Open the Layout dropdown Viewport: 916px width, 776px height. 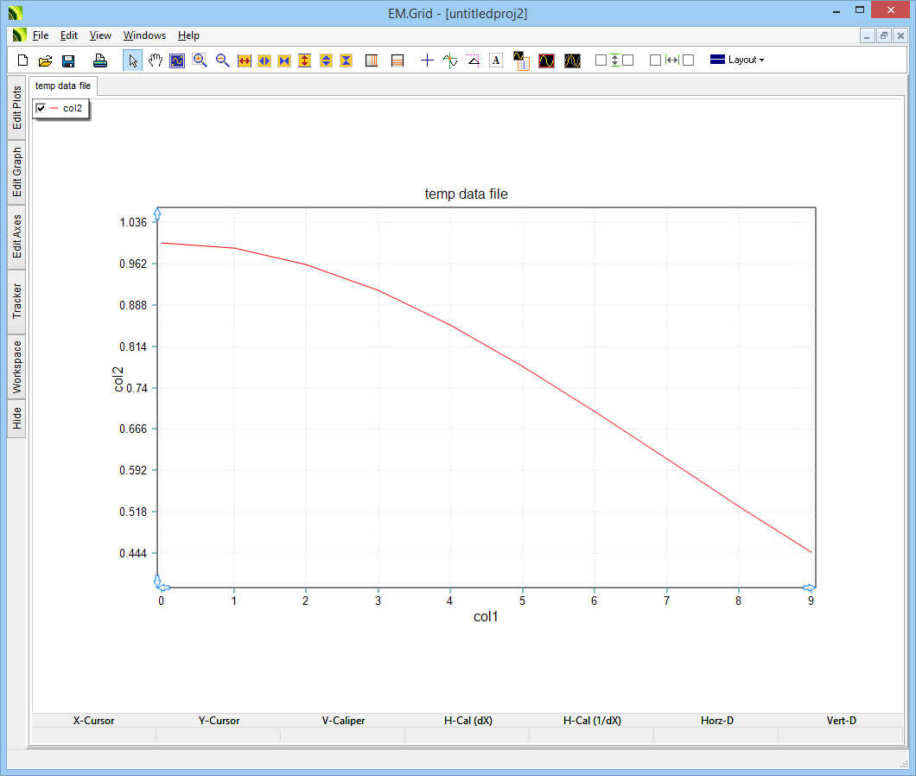pyautogui.click(x=736, y=60)
